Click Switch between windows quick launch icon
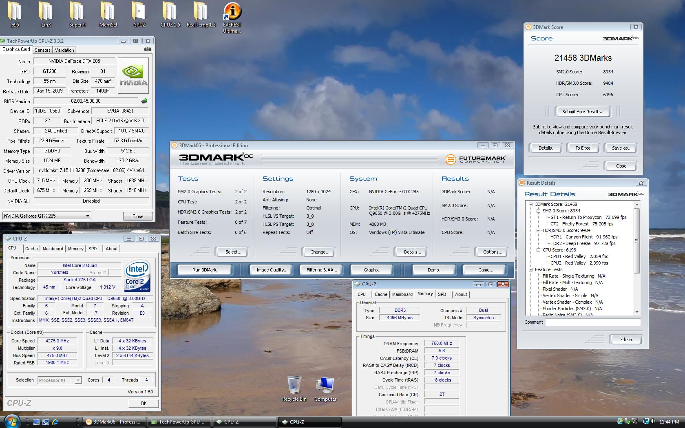The width and height of the screenshot is (685, 428). [x=45, y=422]
